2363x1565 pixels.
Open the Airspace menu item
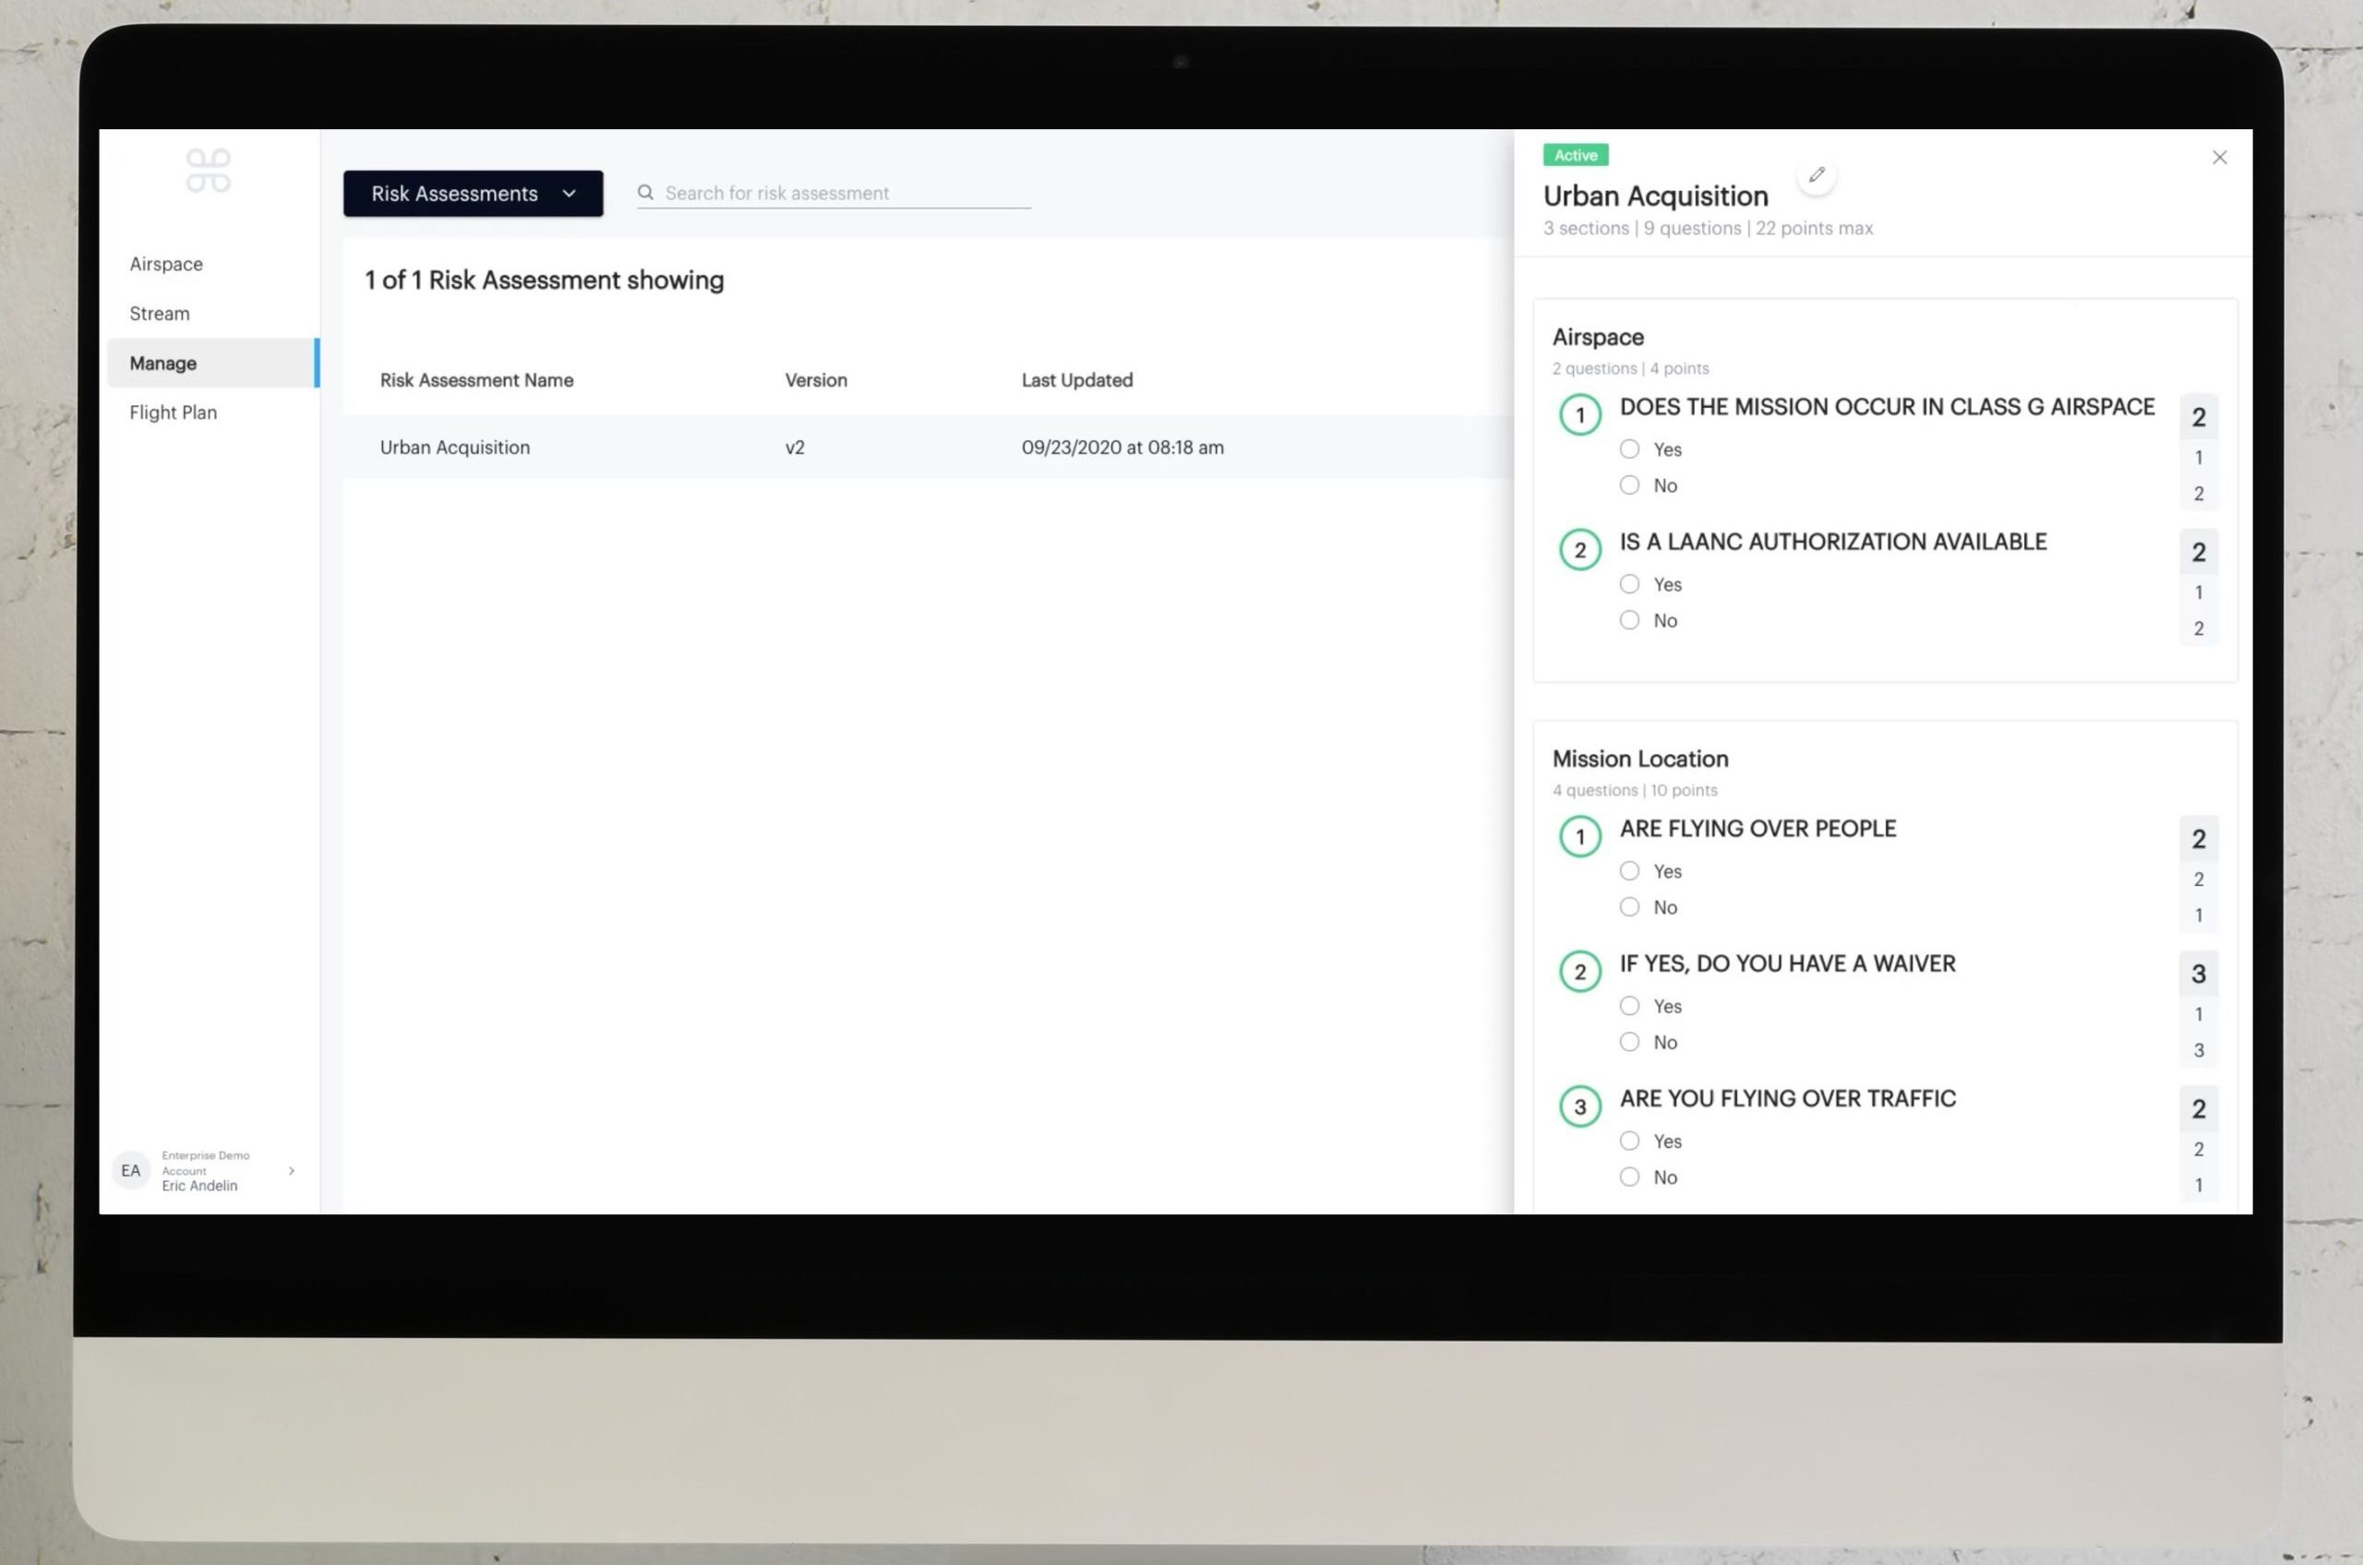166,264
